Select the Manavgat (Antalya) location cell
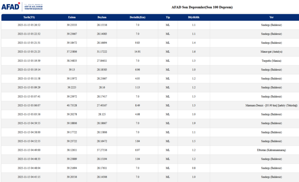Viewport: 299px width, 182px height. pos(272,52)
